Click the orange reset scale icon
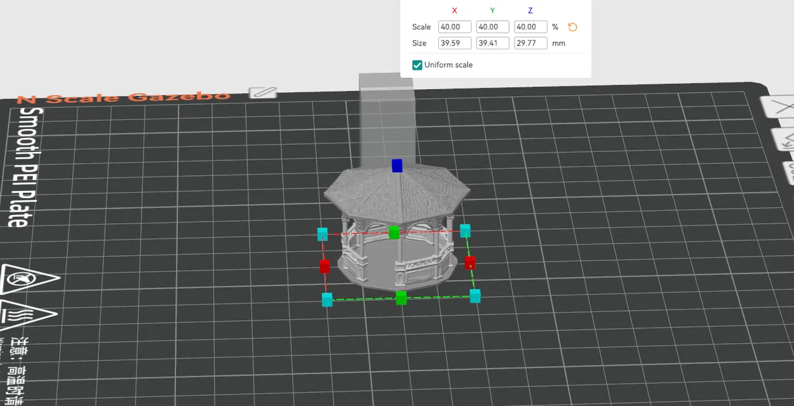The height and width of the screenshot is (406, 794). 572,27
